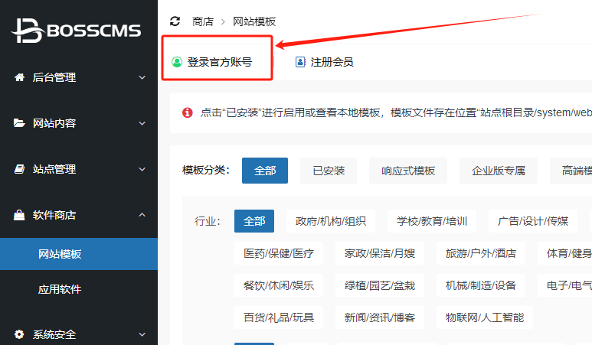592x345 pixels.
Task: Click 商店 in the breadcrumb
Action: tap(203, 21)
